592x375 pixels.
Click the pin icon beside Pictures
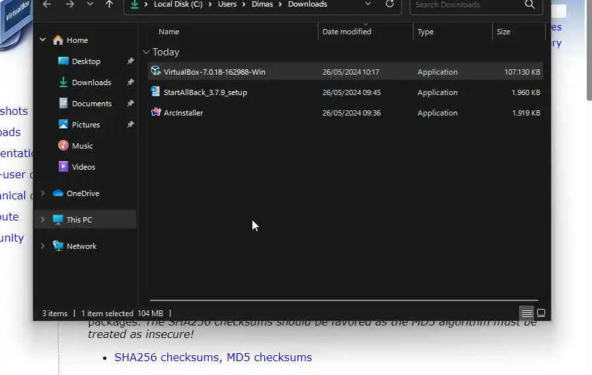click(130, 125)
